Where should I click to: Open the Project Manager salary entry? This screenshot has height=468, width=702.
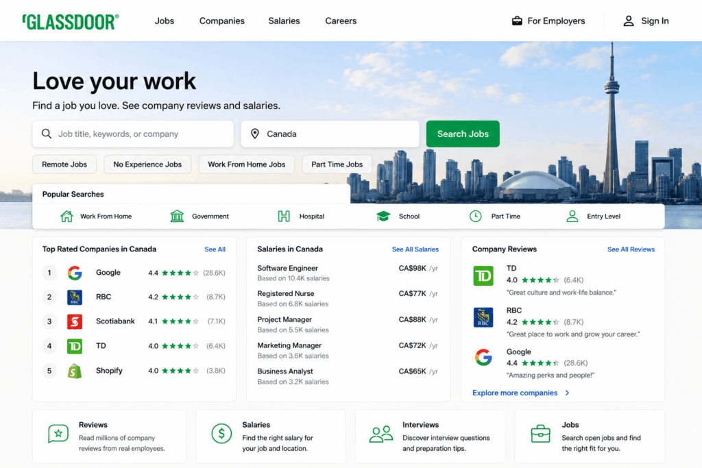pos(348,324)
